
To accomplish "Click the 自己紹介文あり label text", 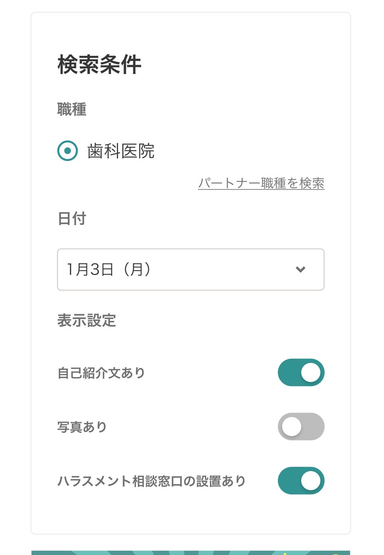I will (x=101, y=373).
